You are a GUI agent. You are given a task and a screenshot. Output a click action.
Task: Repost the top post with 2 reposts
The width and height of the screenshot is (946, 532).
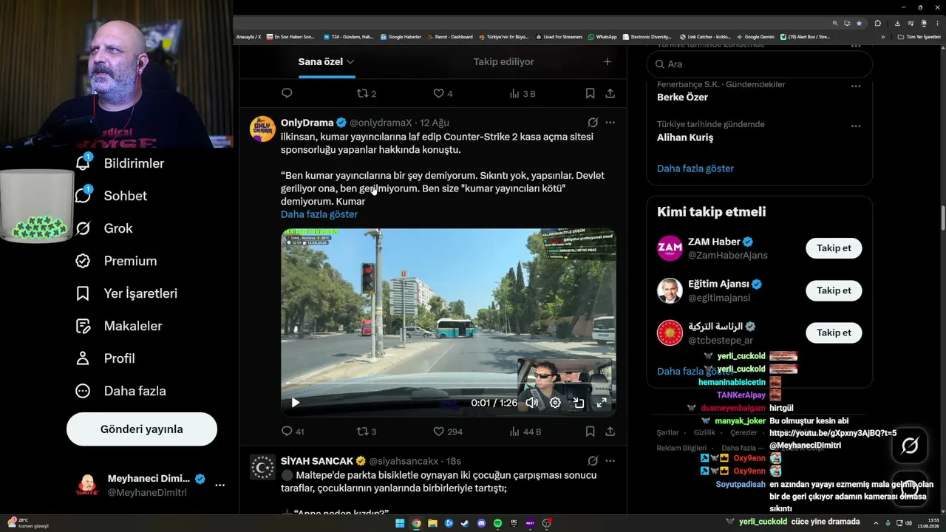tap(367, 94)
